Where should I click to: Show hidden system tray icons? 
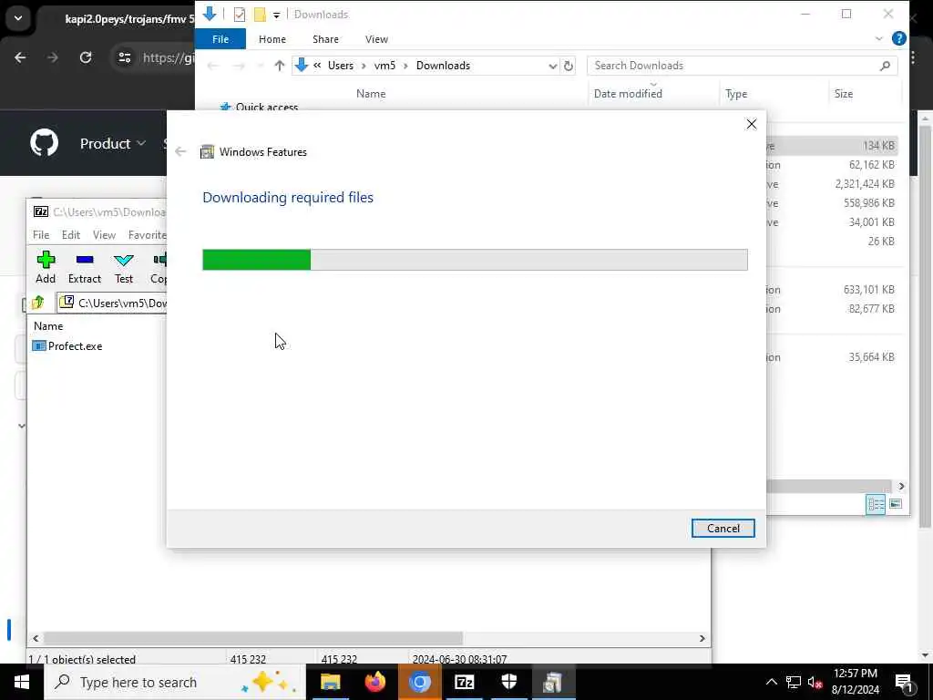(771, 682)
